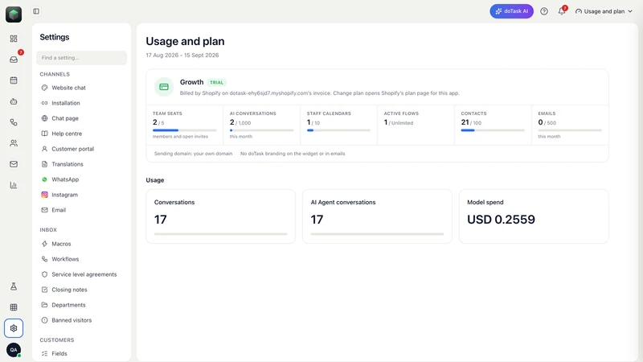The image size is (643, 362).
Task: Open the table grid icon near bottom rail
Action: 14,307
